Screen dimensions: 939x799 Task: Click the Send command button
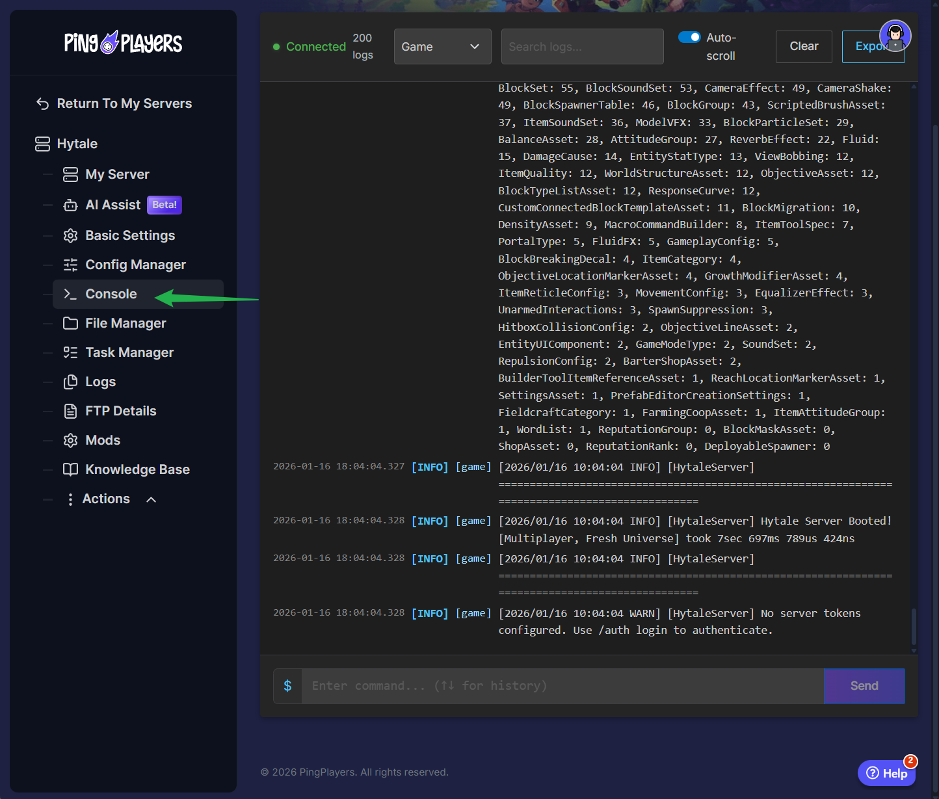click(x=864, y=686)
